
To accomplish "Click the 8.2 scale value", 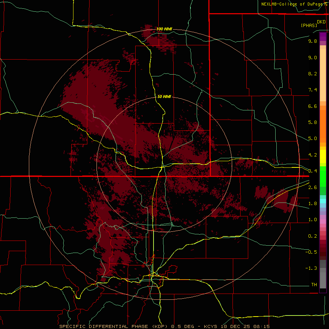I will (x=313, y=73).
